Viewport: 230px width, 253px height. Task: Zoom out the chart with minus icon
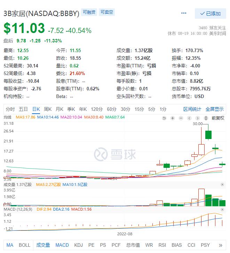click(181, 118)
